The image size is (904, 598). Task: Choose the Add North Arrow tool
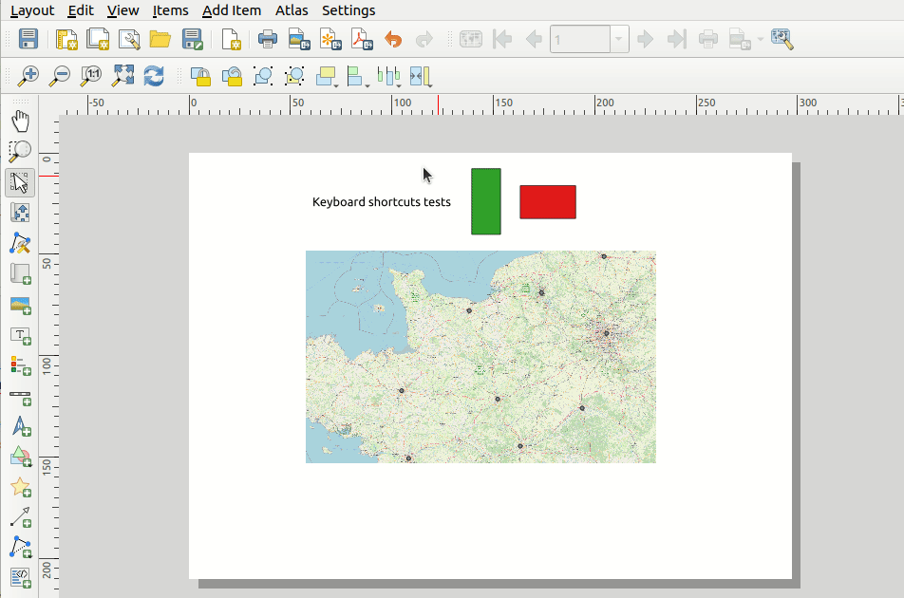click(20, 426)
